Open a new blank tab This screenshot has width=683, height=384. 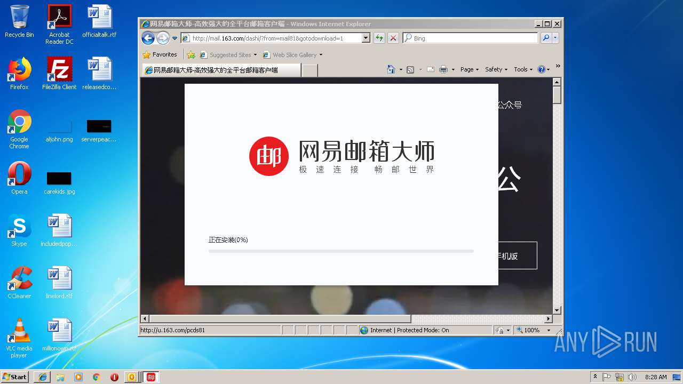point(310,70)
